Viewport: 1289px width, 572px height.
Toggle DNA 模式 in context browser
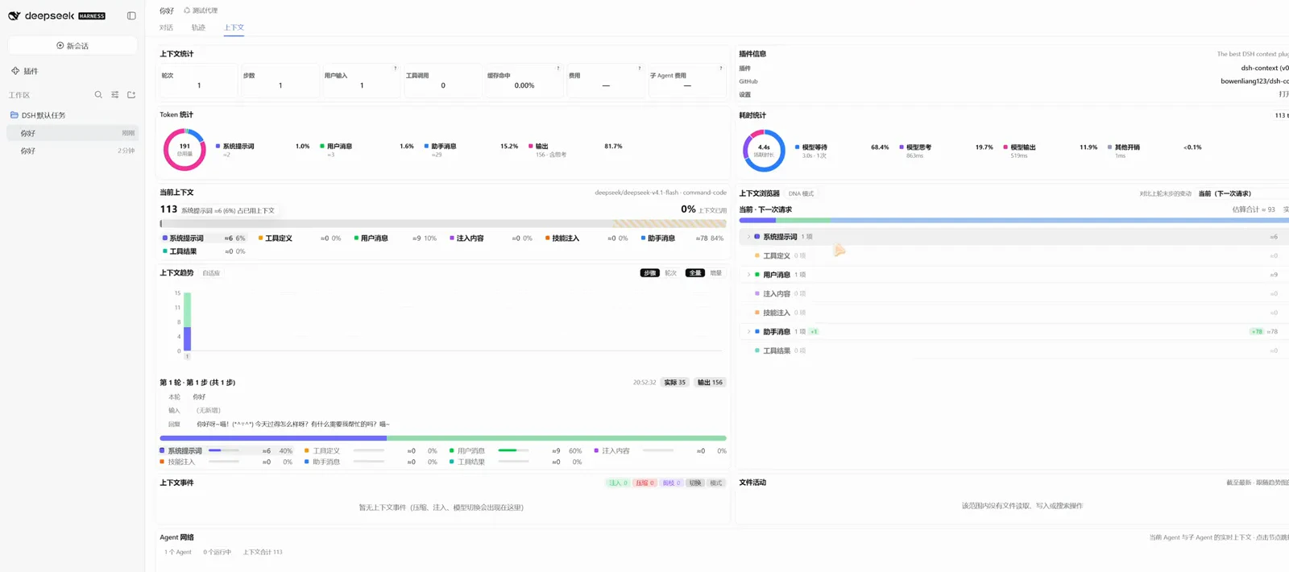[x=801, y=193]
